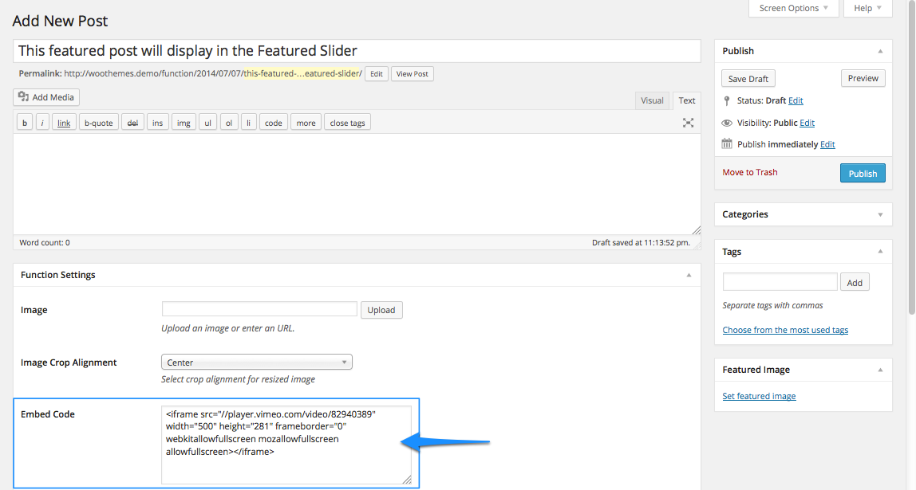Screen dimensions: 916x490
Task: Click into the post title field
Action: click(357, 51)
